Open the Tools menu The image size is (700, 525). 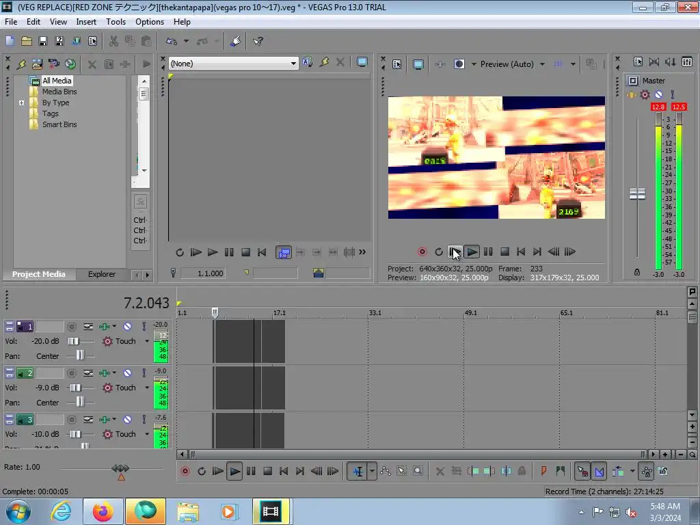click(116, 21)
